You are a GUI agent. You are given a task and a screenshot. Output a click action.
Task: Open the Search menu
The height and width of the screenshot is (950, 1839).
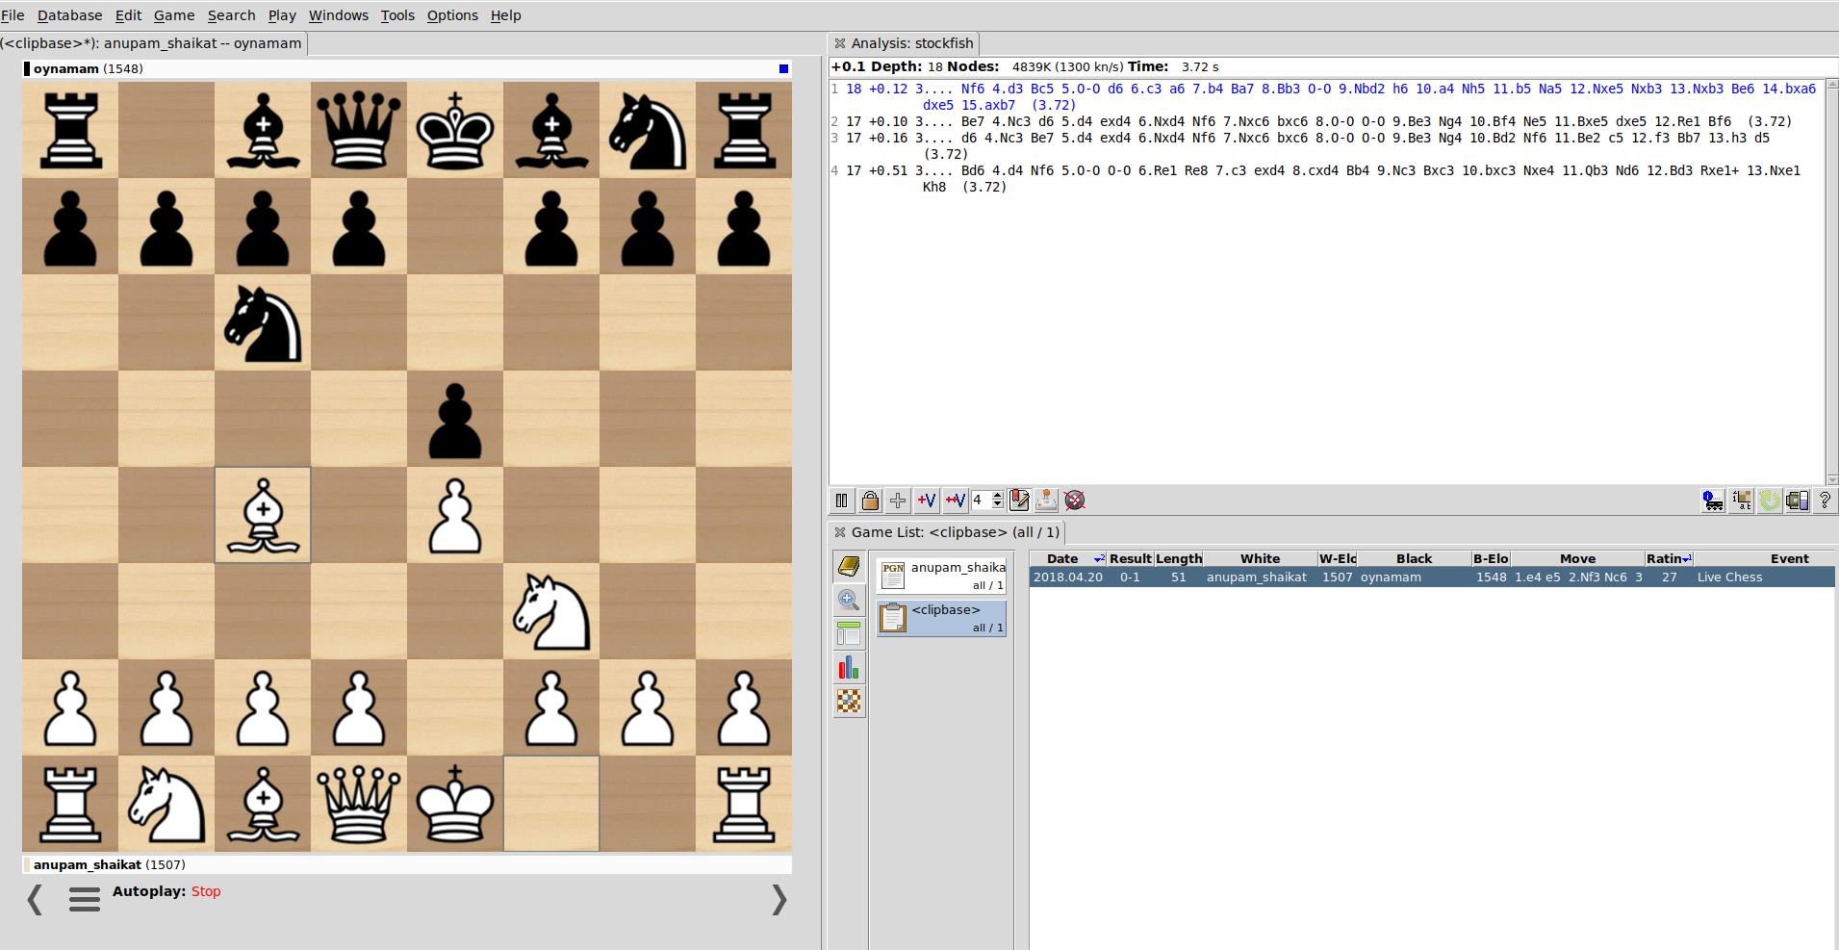[231, 15]
